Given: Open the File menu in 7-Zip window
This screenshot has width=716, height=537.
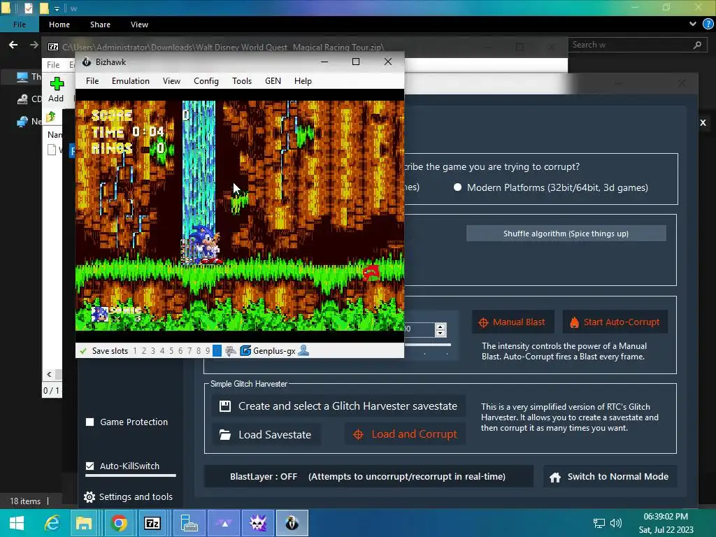Looking at the screenshot, I should click(53, 65).
